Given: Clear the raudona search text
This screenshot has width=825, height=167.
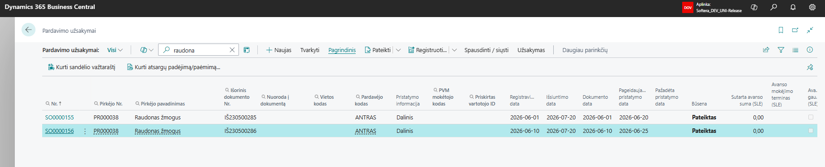Looking at the screenshot, I should (232, 50).
